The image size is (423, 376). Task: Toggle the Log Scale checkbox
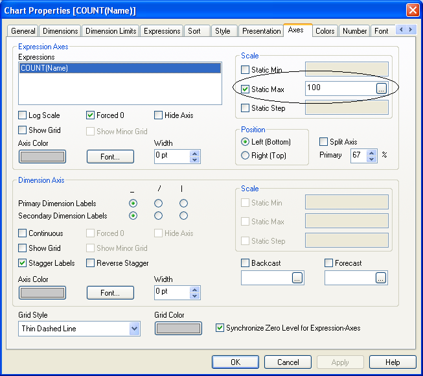point(22,115)
